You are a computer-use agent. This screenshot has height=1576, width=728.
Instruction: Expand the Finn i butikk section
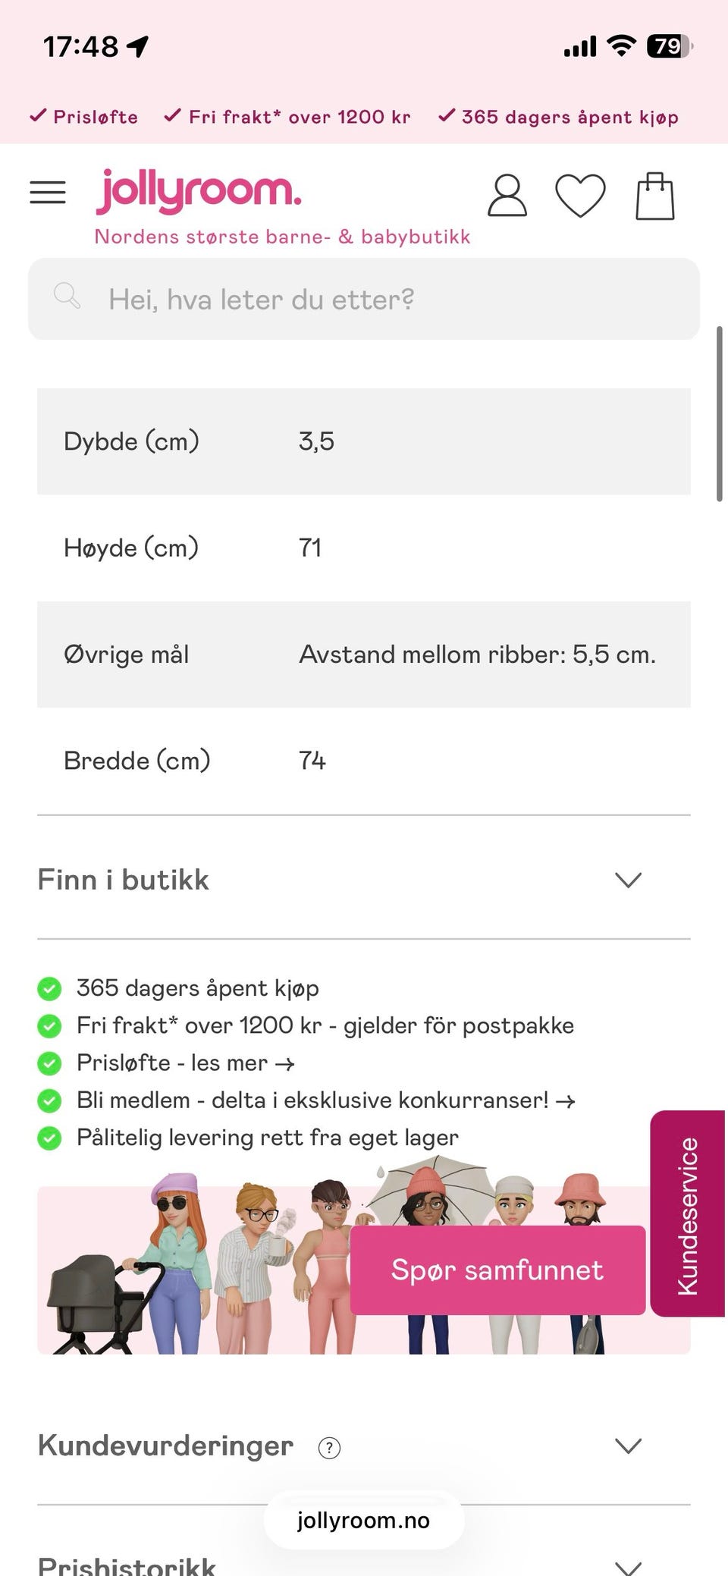click(364, 880)
